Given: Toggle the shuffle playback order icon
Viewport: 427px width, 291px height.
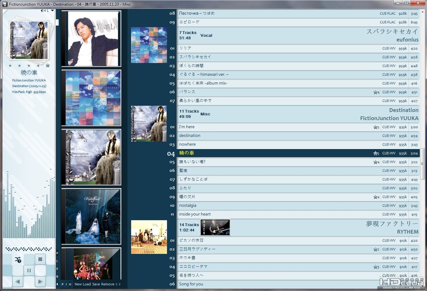Looking at the screenshot, I should tap(18, 259).
